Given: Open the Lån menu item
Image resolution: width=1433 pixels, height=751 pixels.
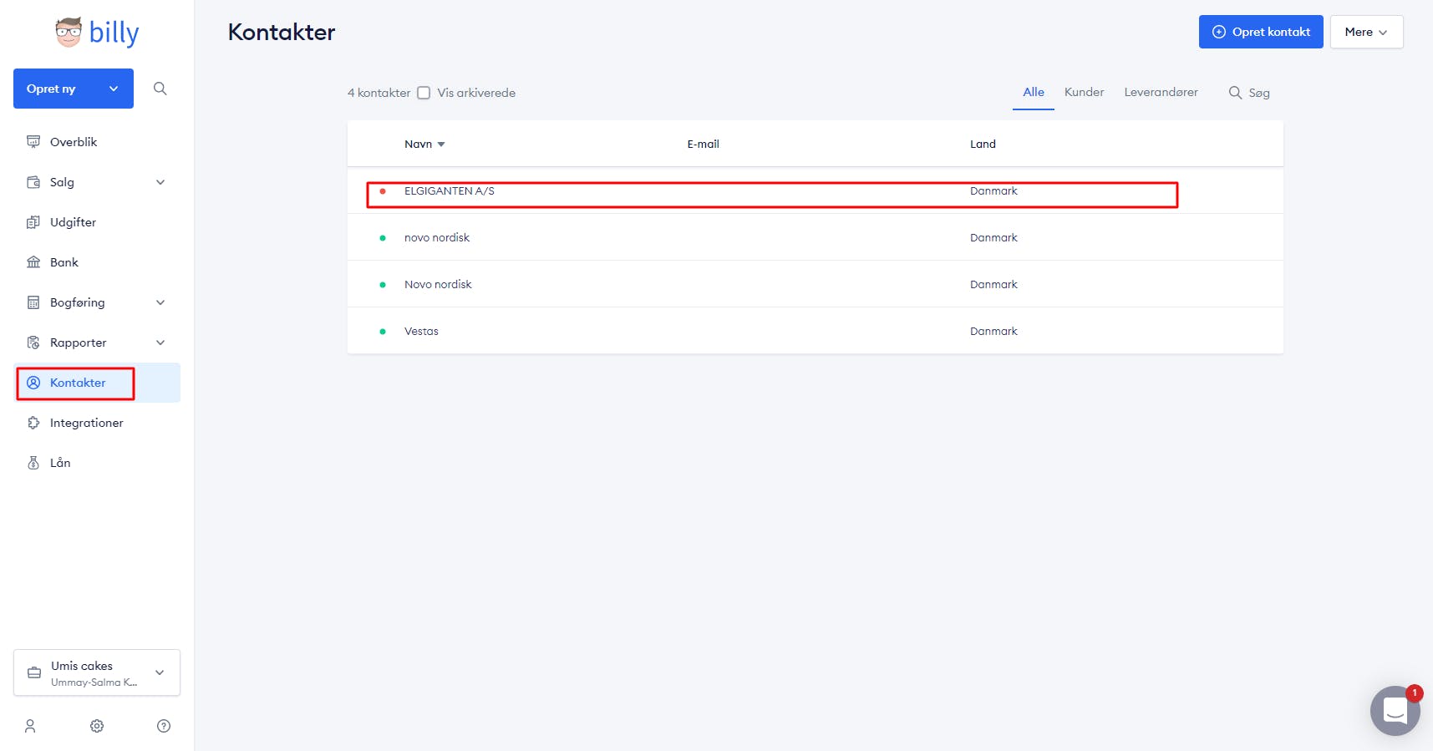Looking at the screenshot, I should point(97,463).
